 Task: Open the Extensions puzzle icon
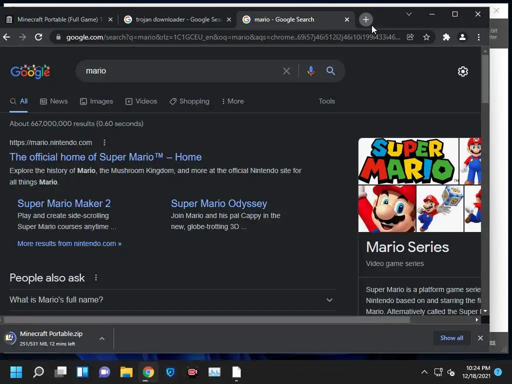(446, 37)
